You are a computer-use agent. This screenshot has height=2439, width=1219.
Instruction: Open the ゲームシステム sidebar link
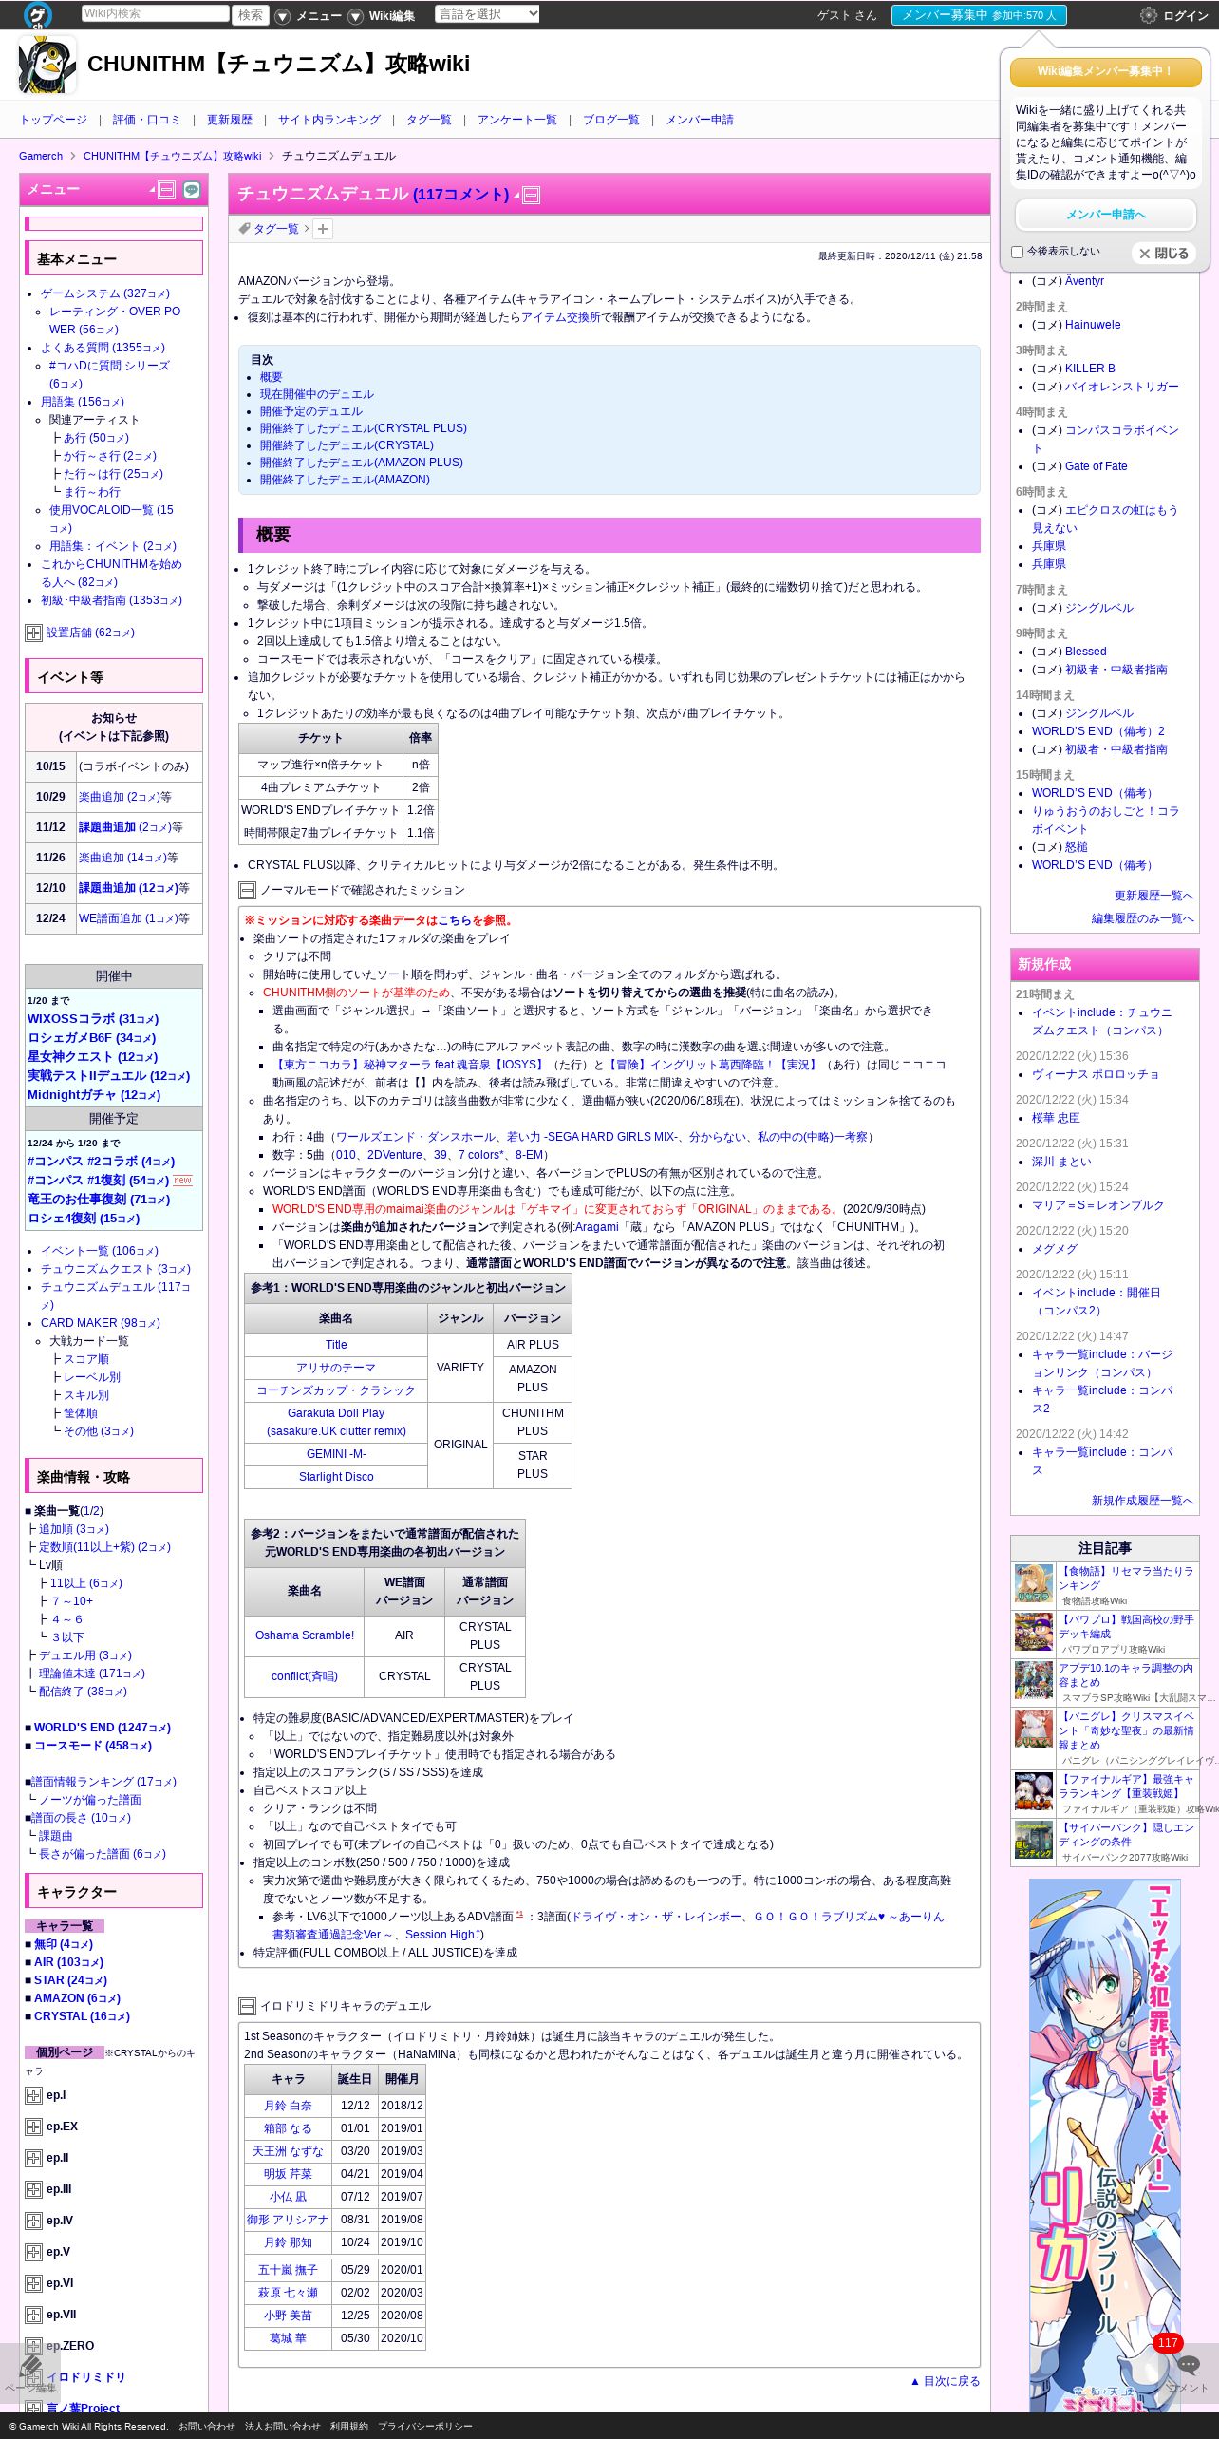tap(105, 294)
